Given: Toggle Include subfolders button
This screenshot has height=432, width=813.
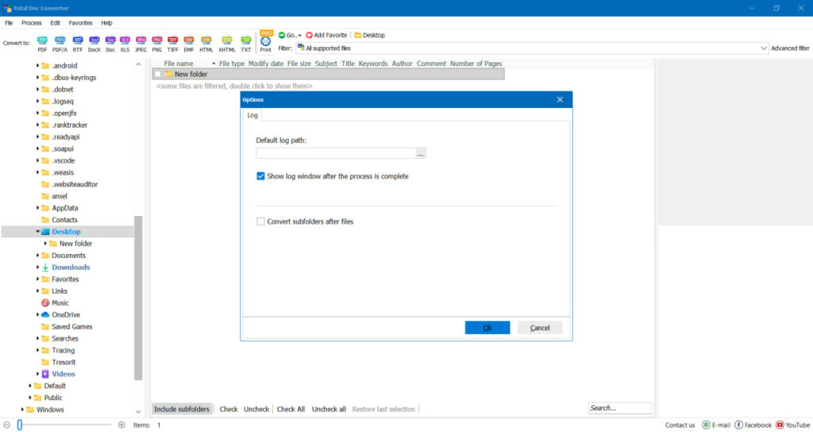Looking at the screenshot, I should click(x=182, y=409).
